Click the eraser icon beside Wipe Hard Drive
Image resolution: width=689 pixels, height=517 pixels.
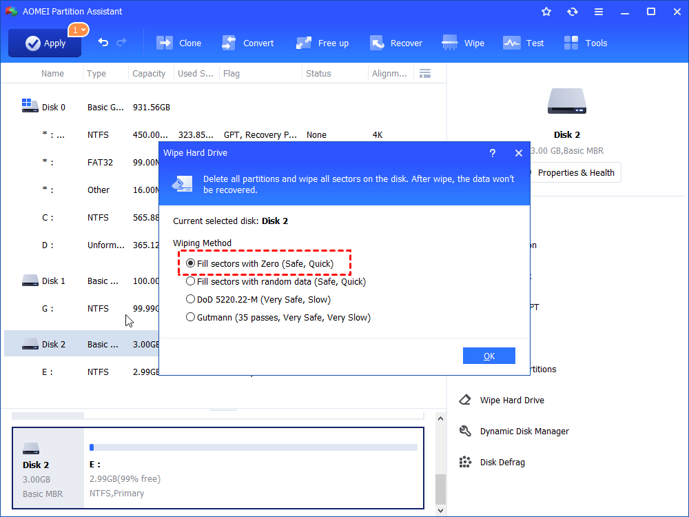click(x=465, y=400)
